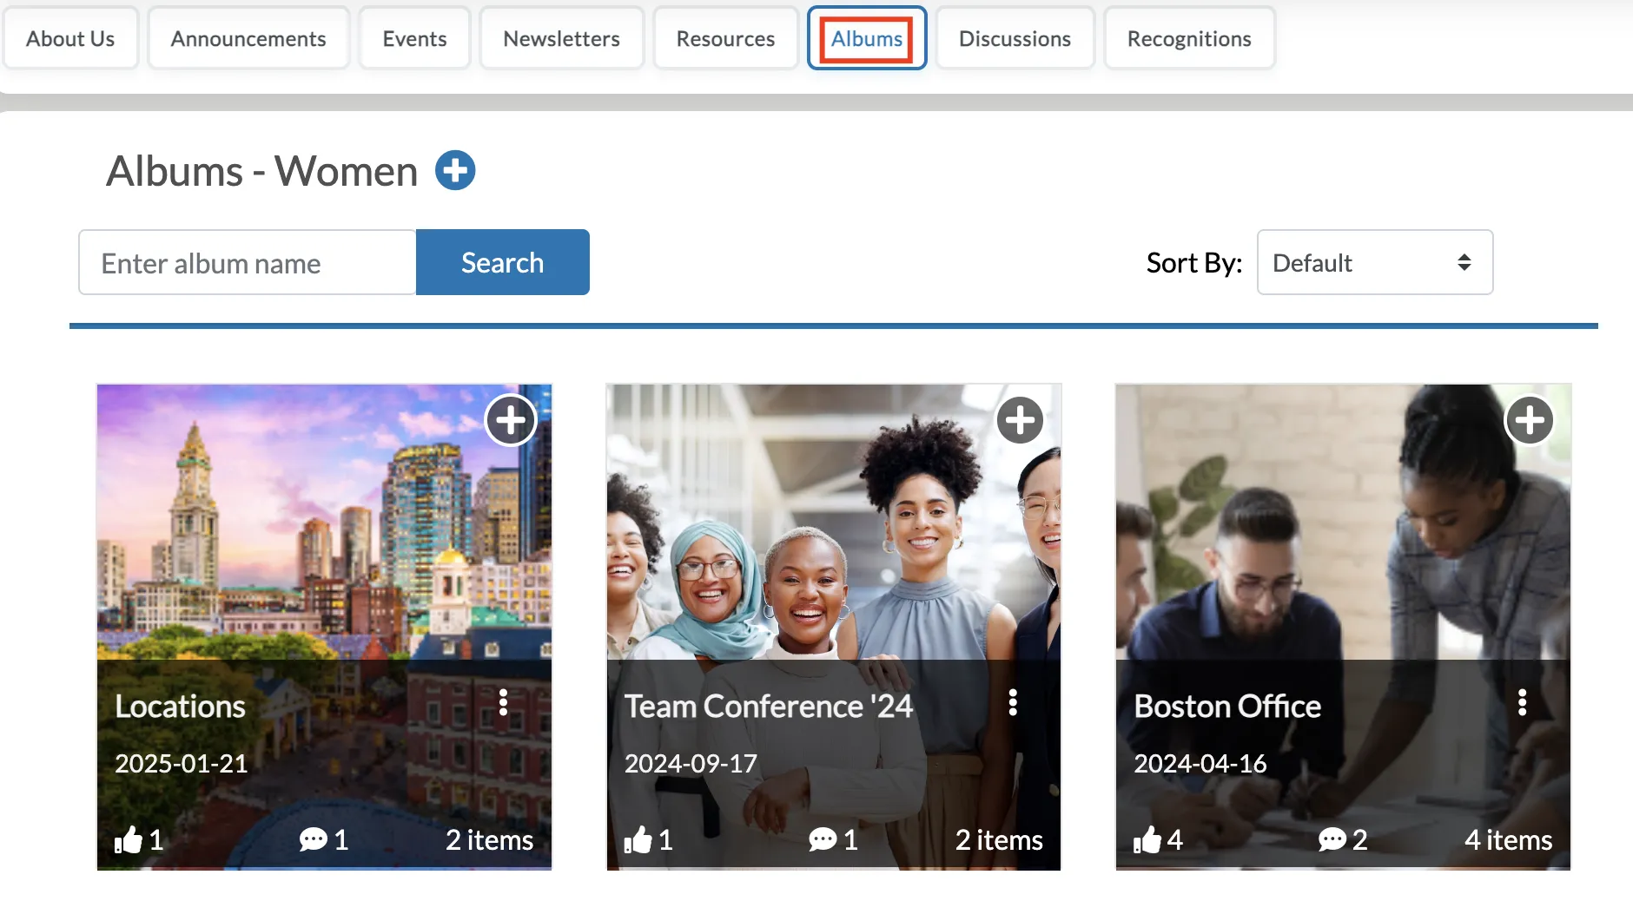Image resolution: width=1633 pixels, height=901 pixels.
Task: Go to the Recognitions tab
Action: click(x=1189, y=38)
